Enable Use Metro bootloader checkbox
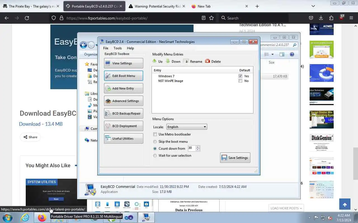 155,134
